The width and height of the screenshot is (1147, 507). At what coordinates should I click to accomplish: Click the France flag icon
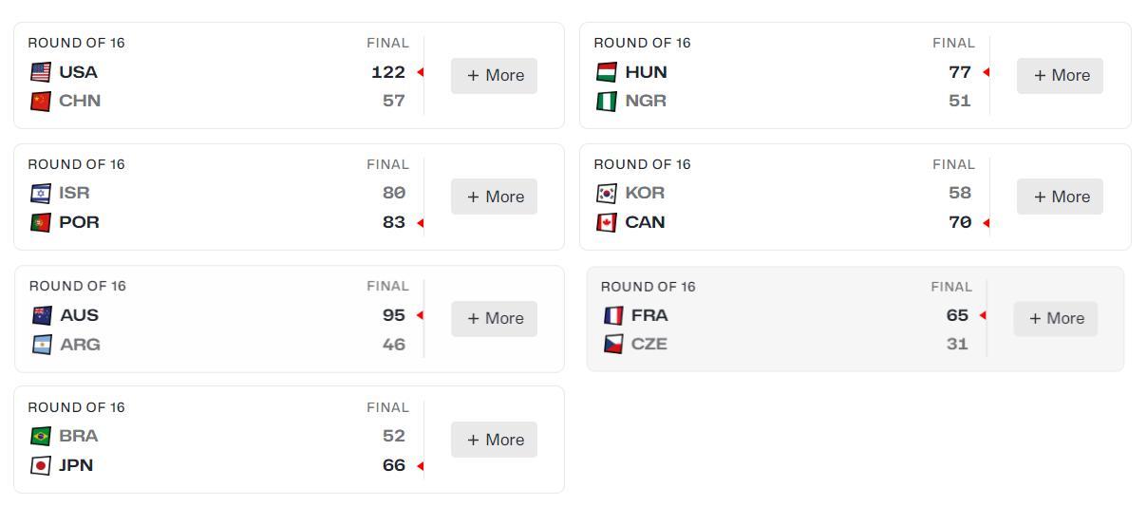coord(613,315)
